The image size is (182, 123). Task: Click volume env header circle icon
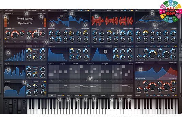pyautogui.click(x=65, y=46)
